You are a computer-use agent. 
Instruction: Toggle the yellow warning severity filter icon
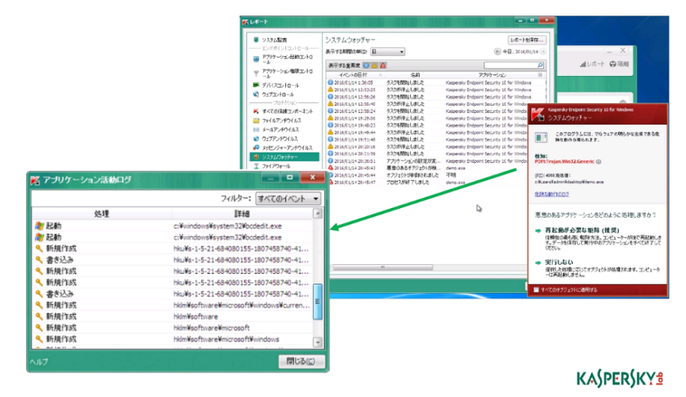375,66
